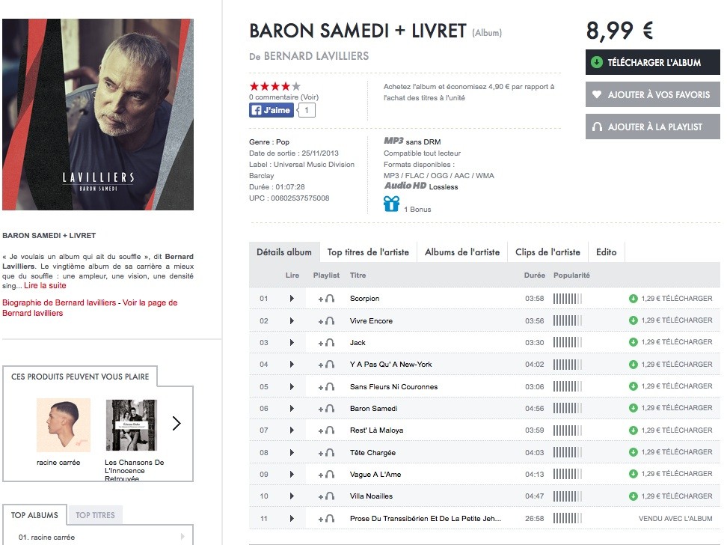Click AJOUTER À VOS FAVORIS button

tap(653, 95)
